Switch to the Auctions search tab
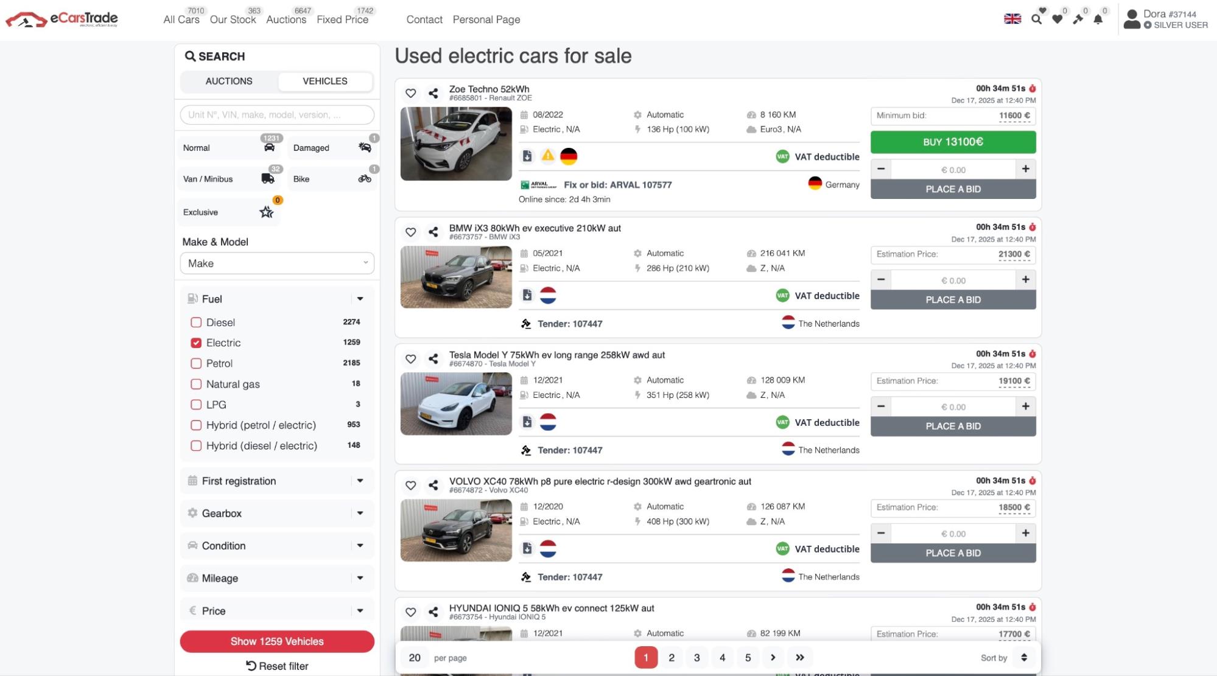The height and width of the screenshot is (676, 1217). point(229,81)
